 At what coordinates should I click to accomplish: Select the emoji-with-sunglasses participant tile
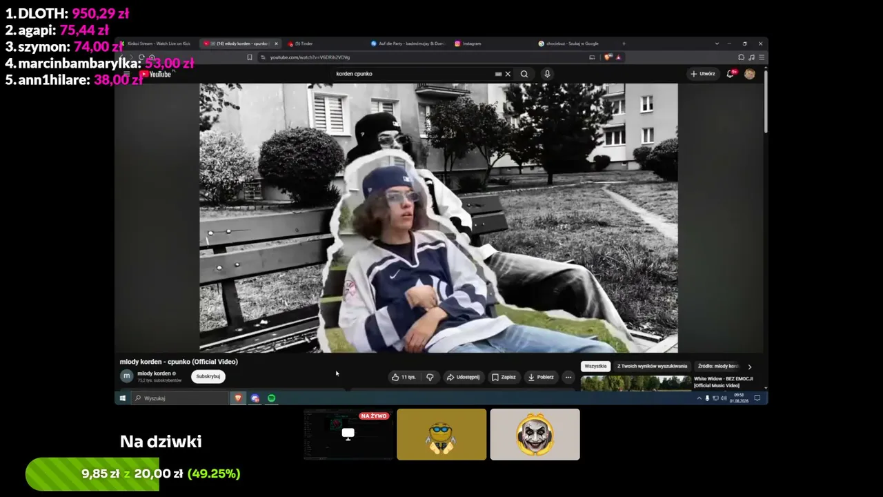coord(441,434)
